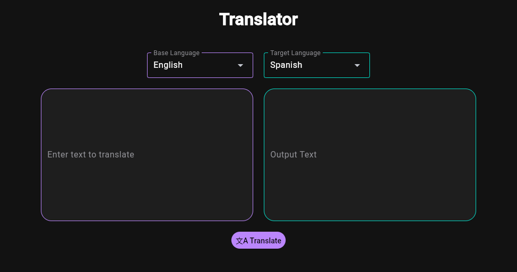Click the 'Translate' label text on the button
The width and height of the screenshot is (517, 272).
pos(265,241)
